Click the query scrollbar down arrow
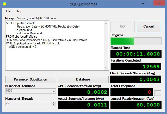 106,68
